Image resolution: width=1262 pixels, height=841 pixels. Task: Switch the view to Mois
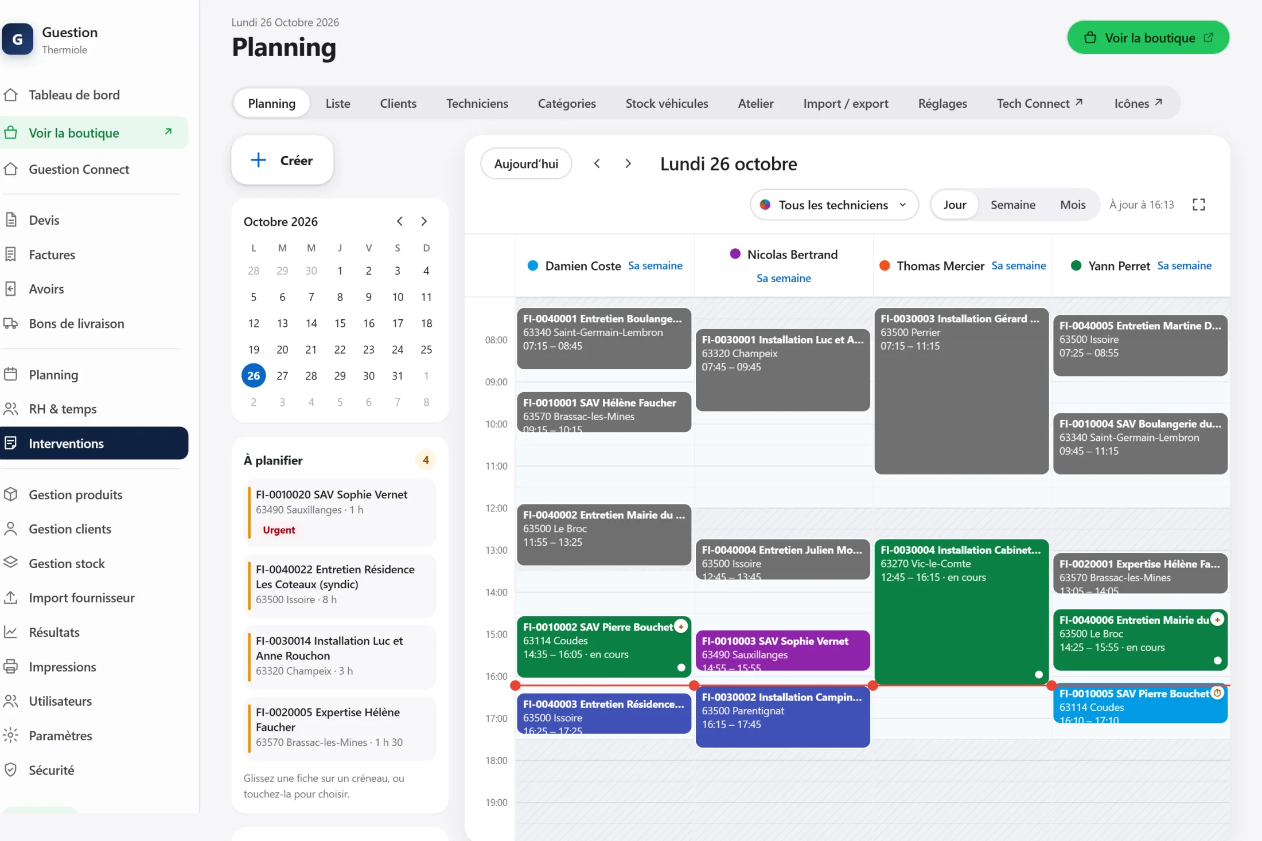[1073, 205]
